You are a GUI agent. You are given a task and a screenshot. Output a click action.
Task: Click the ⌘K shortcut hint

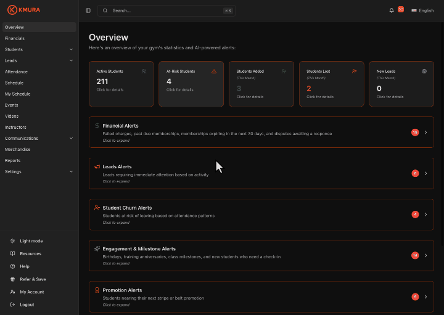(x=228, y=10)
